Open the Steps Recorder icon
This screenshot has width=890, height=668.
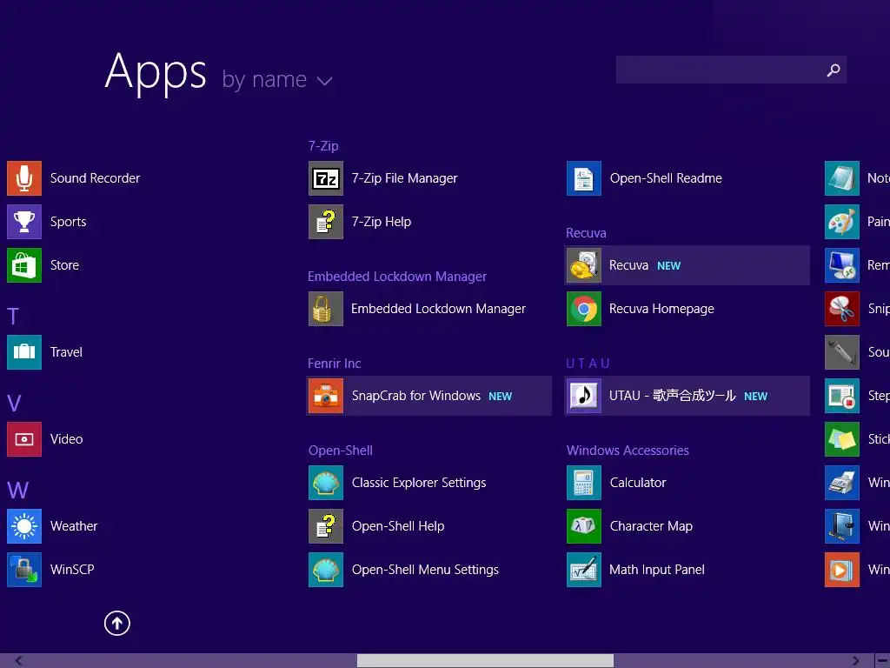pyautogui.click(x=842, y=396)
